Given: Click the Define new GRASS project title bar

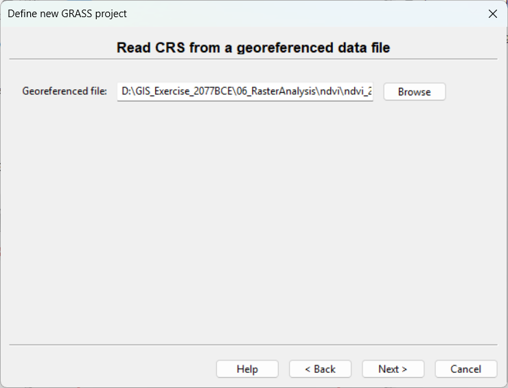Looking at the screenshot, I should 206,14.
